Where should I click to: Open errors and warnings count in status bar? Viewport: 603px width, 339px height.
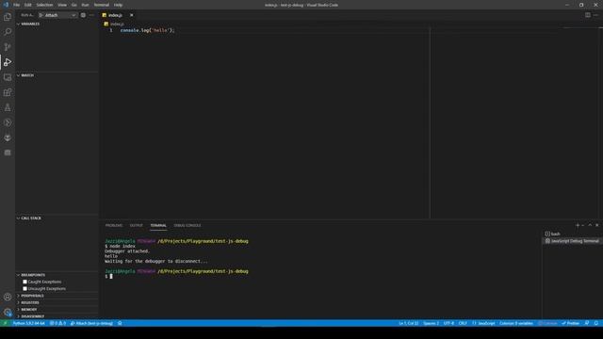click(x=57, y=323)
